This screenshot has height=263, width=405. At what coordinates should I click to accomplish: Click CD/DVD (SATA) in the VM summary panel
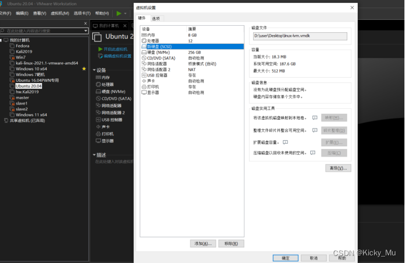coord(116,98)
